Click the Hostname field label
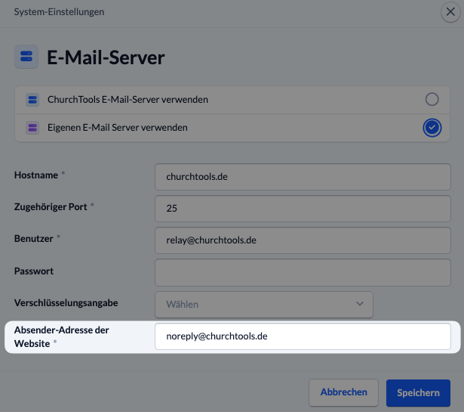This screenshot has width=464, height=412. click(36, 175)
